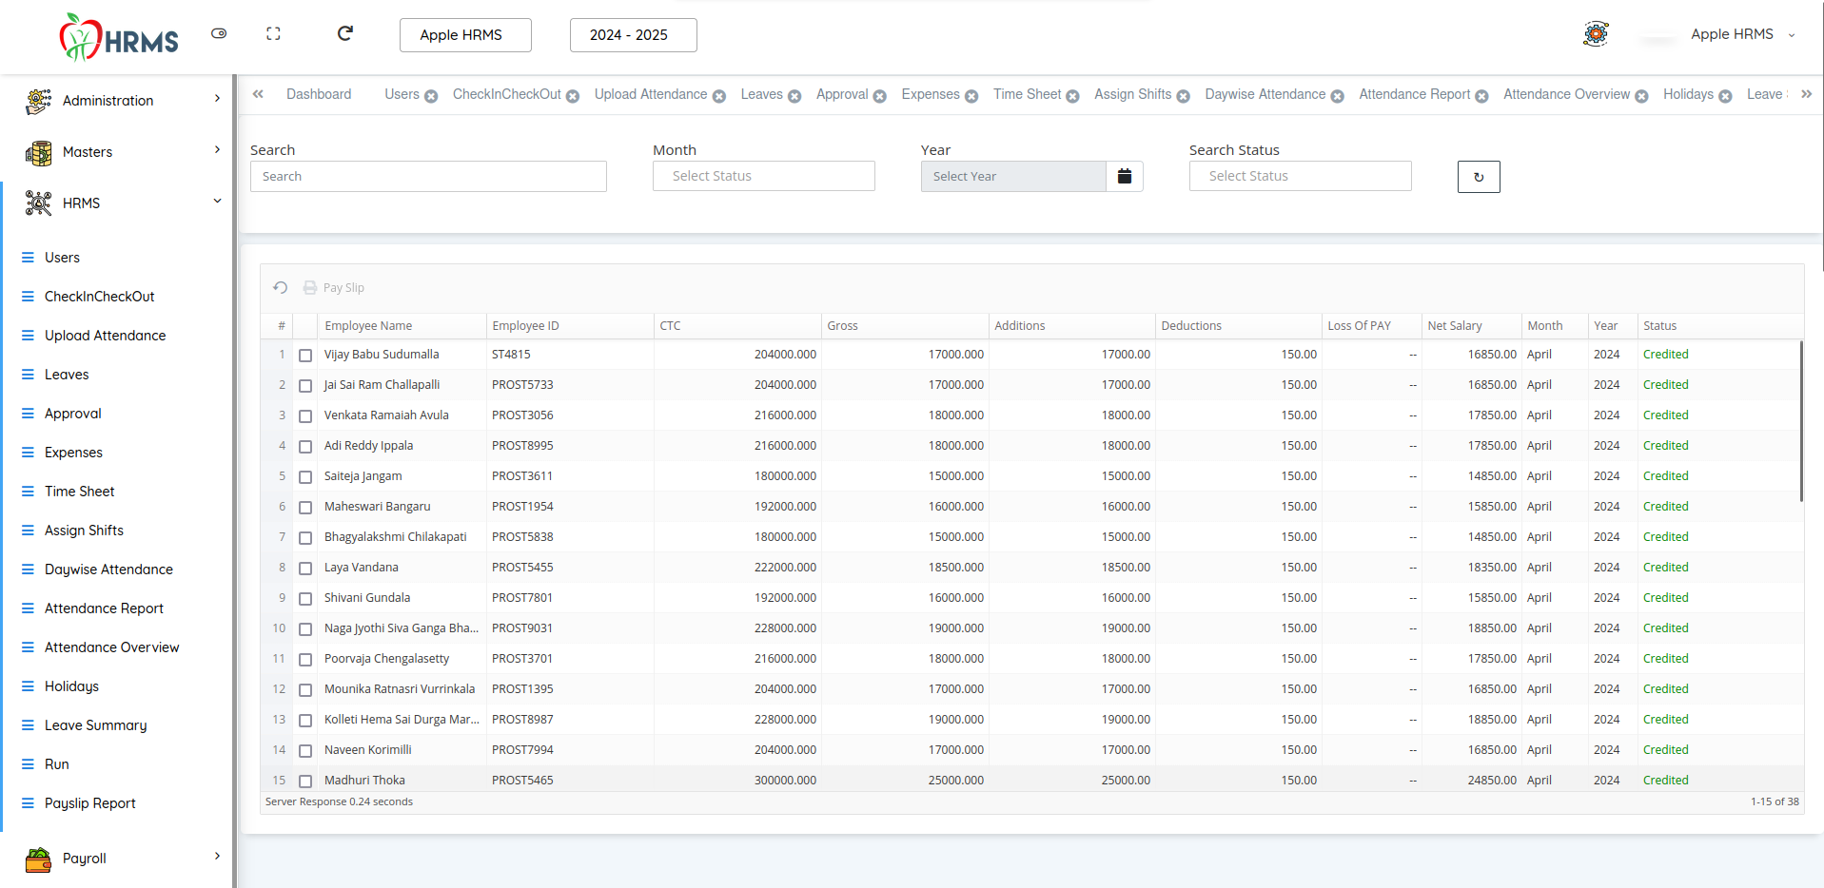Viewport: 1824px width, 888px height.
Task: Click the fullscreen expand icon
Action: click(273, 33)
